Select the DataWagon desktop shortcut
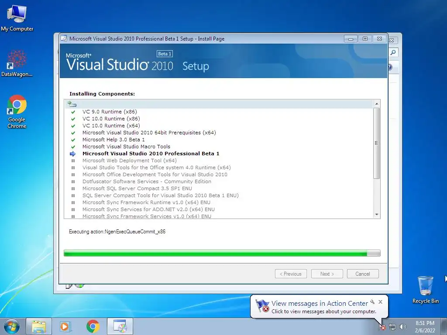Screen dimensions: 447x335 (17, 63)
